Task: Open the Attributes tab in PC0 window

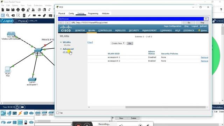Action: pyautogui.click(x=106, y=13)
